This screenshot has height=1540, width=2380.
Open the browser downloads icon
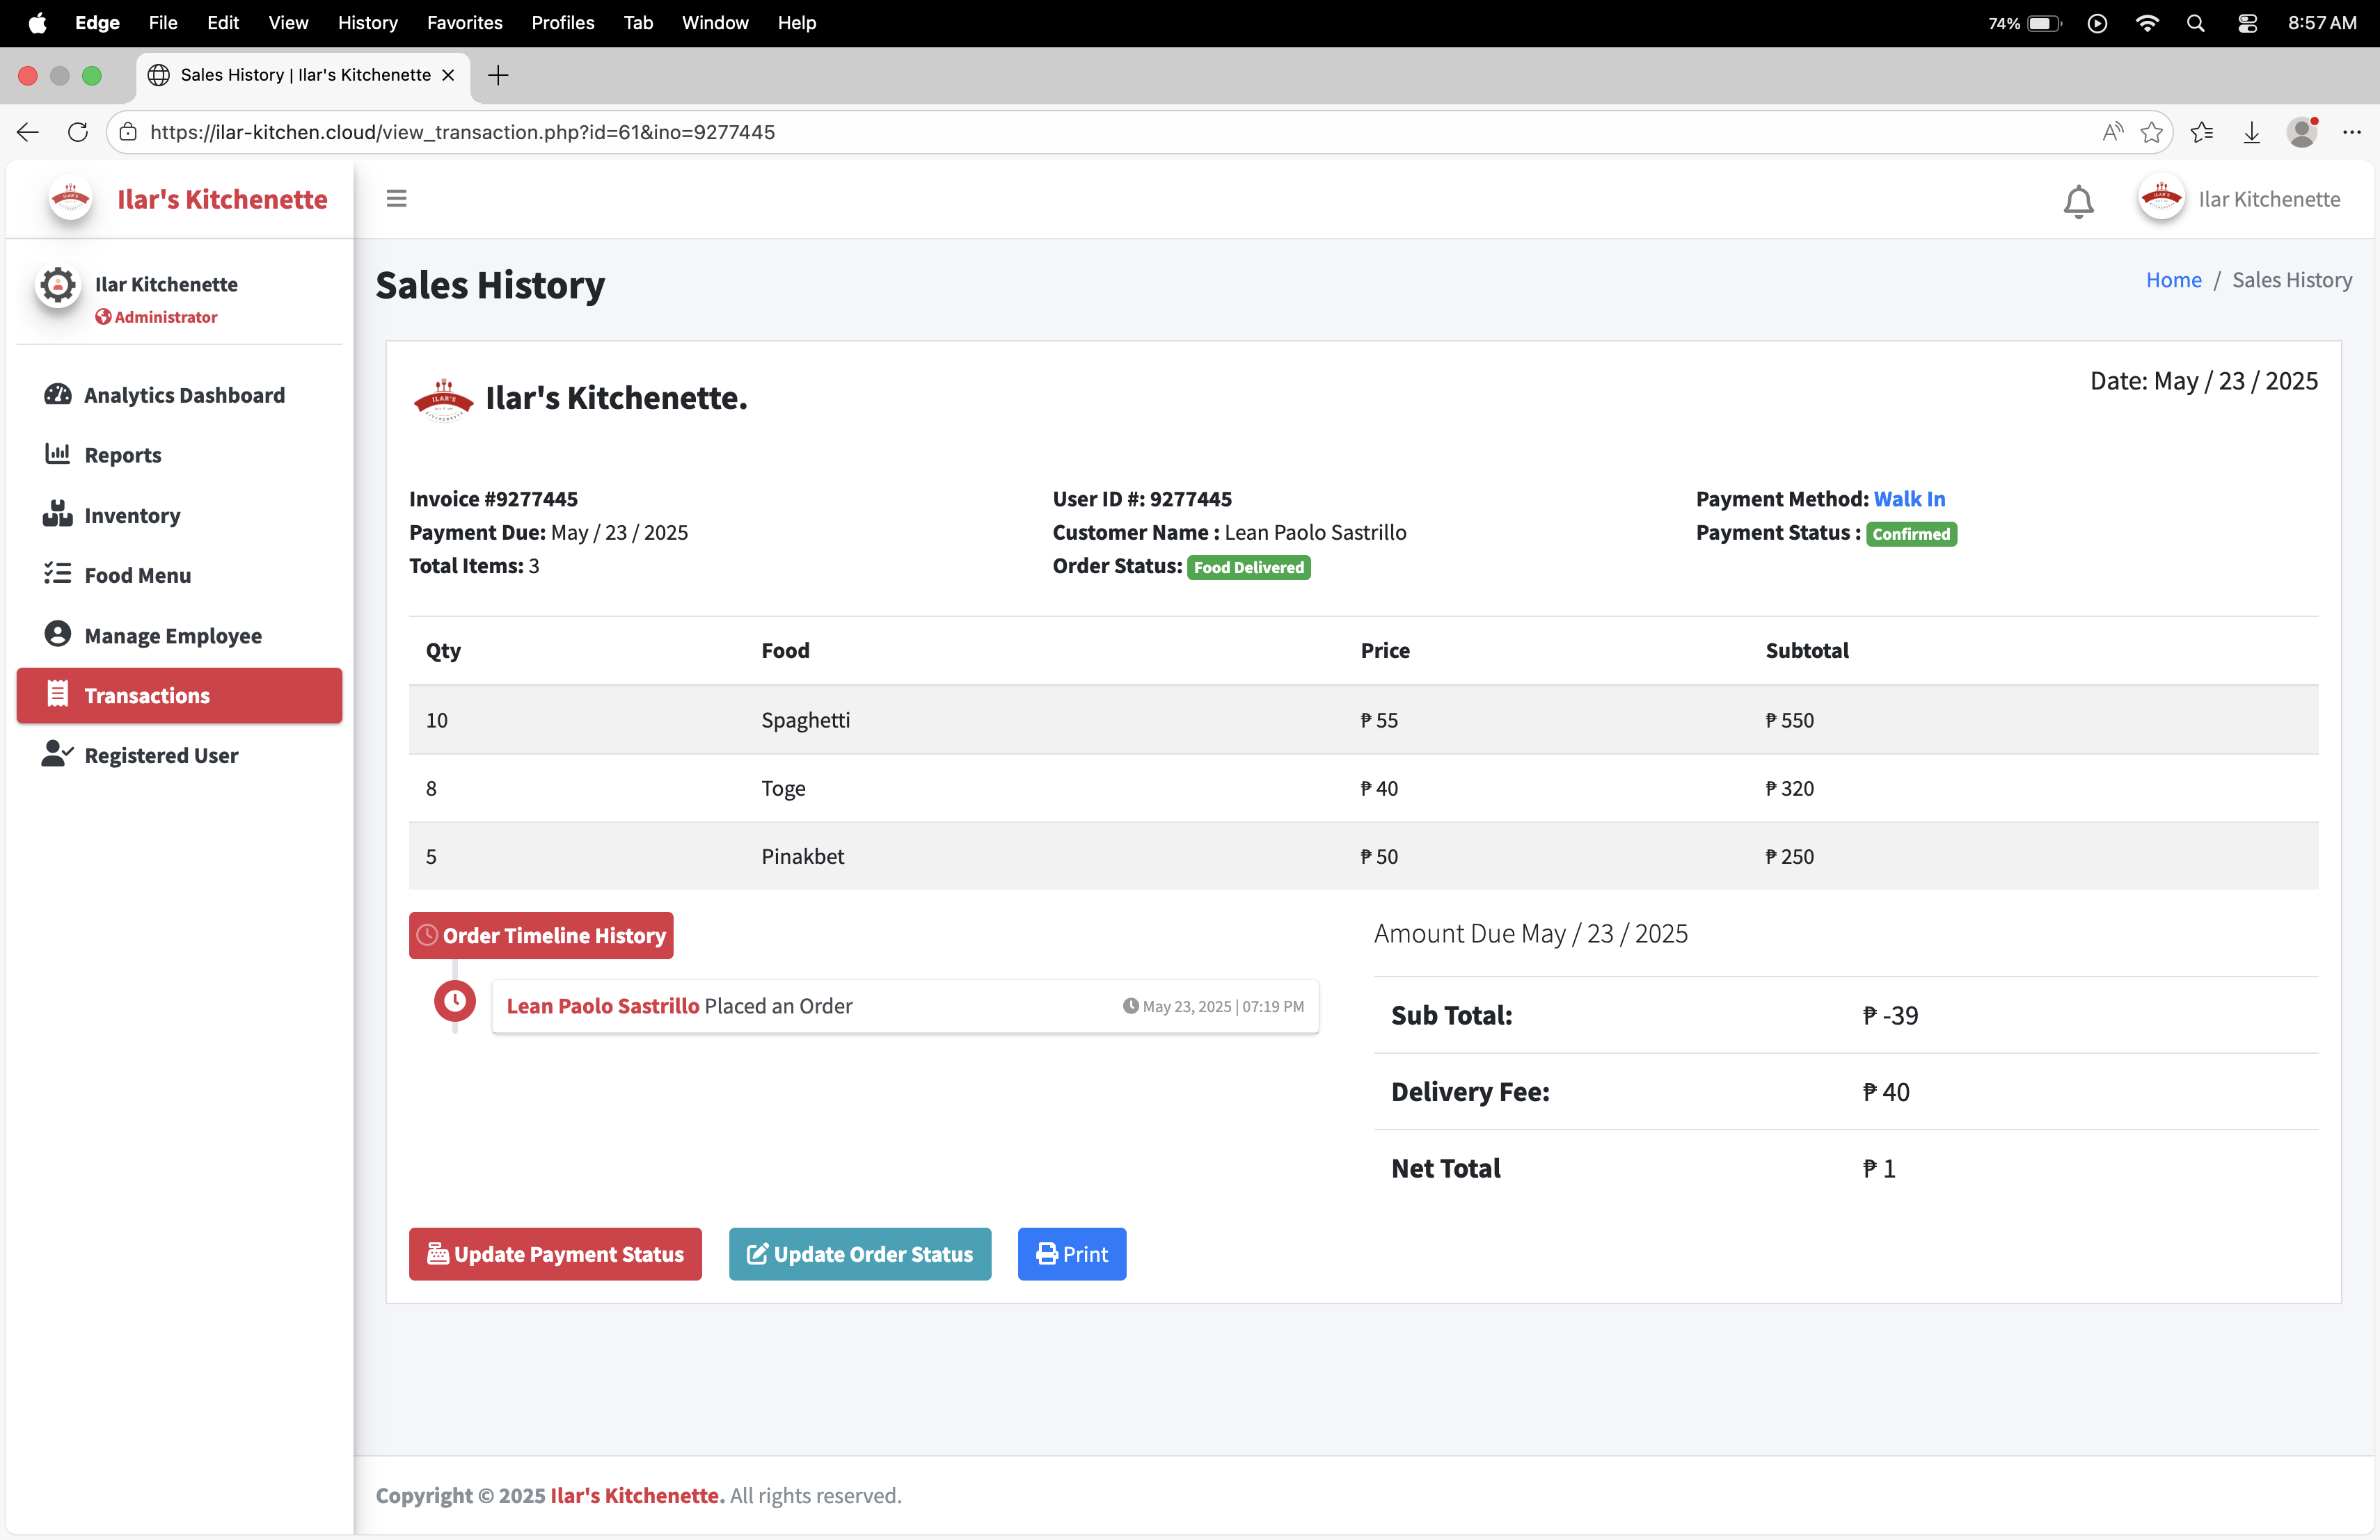[x=2251, y=132]
